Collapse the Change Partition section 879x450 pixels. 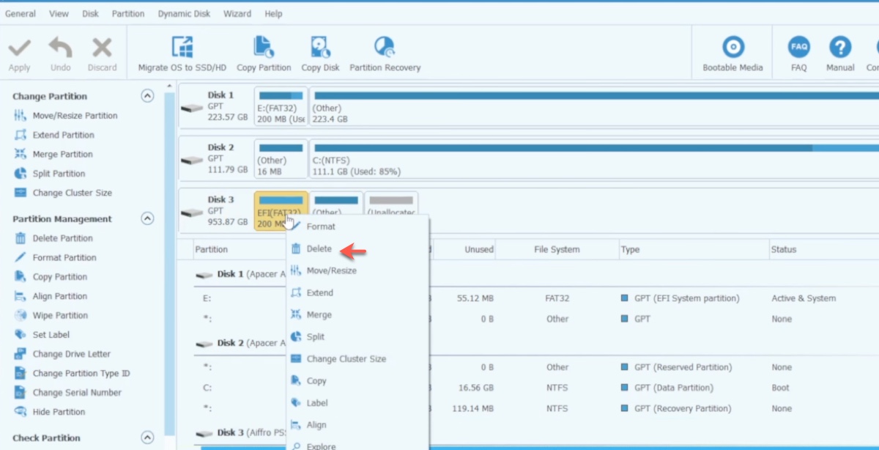[147, 96]
